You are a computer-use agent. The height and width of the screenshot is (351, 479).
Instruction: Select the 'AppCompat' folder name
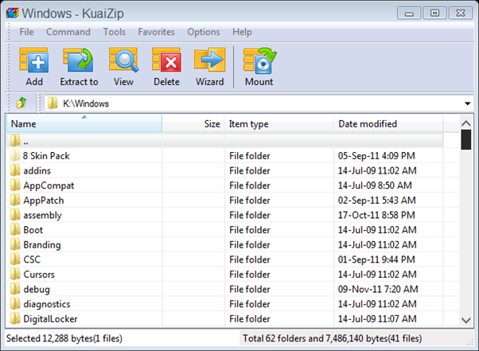click(x=49, y=185)
